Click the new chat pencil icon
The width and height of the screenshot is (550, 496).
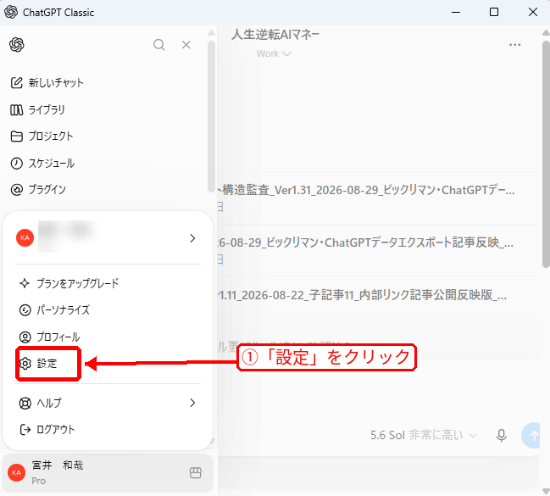[16, 83]
